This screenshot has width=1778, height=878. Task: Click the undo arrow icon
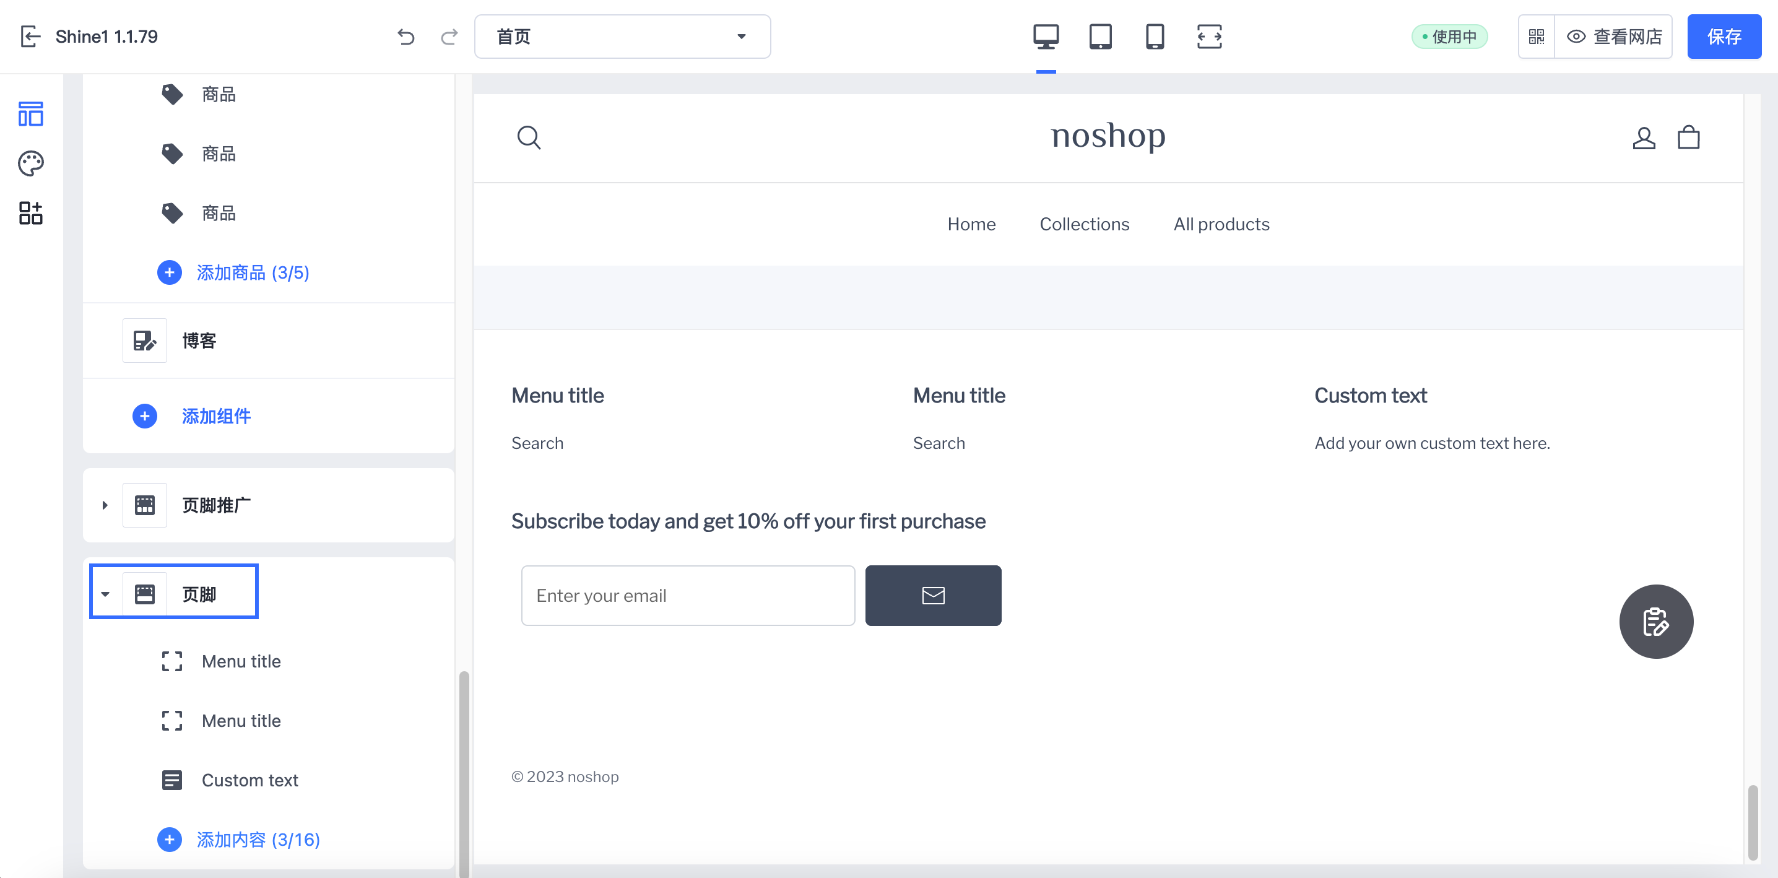click(406, 37)
